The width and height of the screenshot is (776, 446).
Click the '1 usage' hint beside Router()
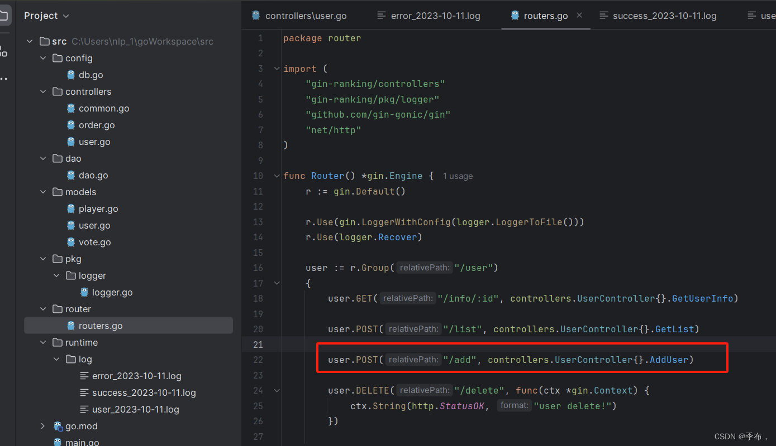(458, 176)
